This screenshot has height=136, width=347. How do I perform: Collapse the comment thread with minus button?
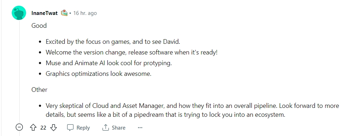click(19, 127)
